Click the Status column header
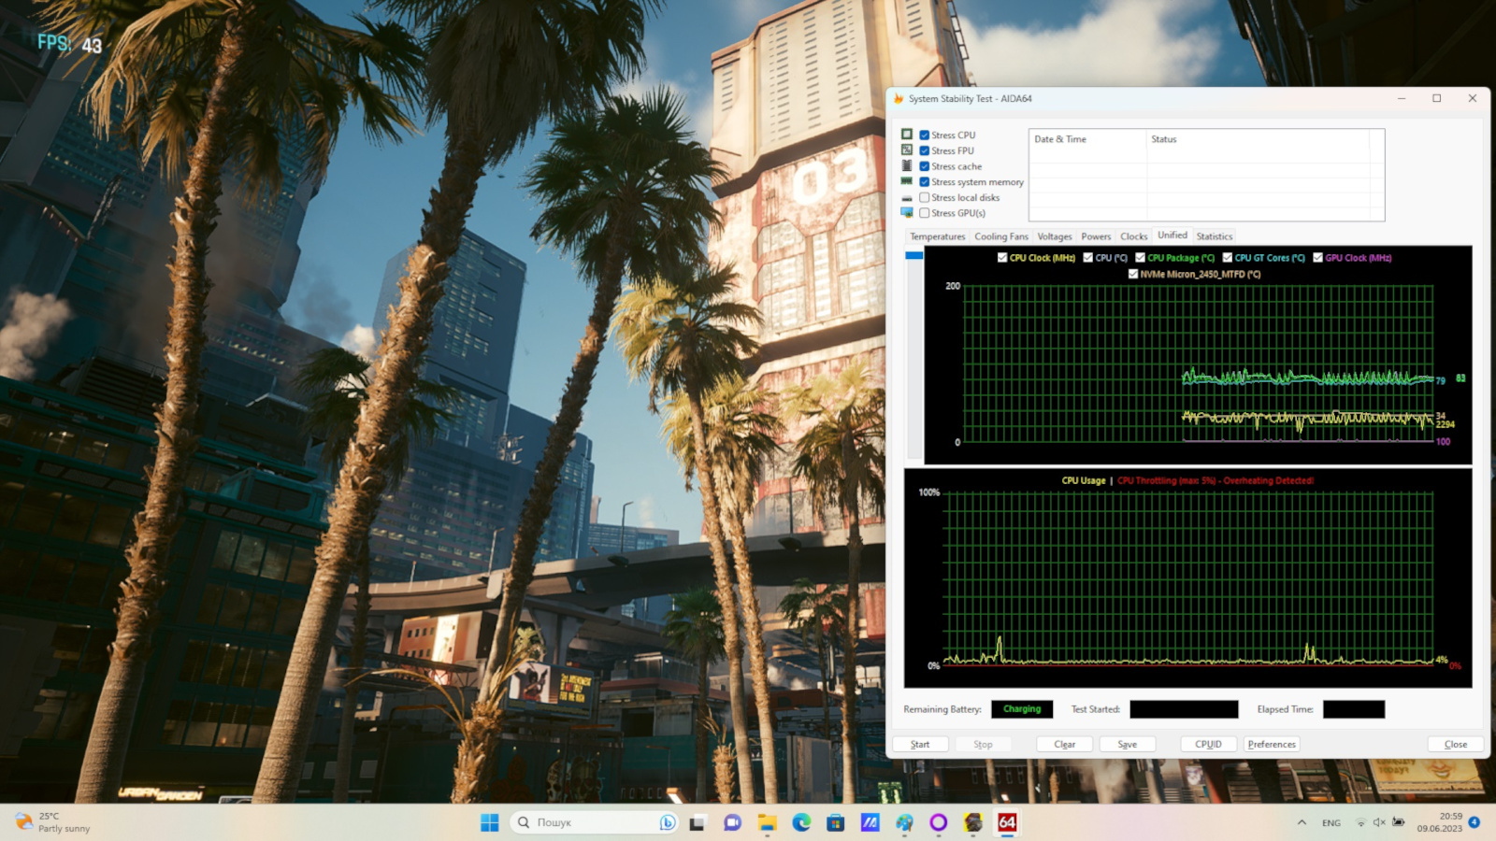This screenshot has width=1496, height=841. (x=1259, y=139)
